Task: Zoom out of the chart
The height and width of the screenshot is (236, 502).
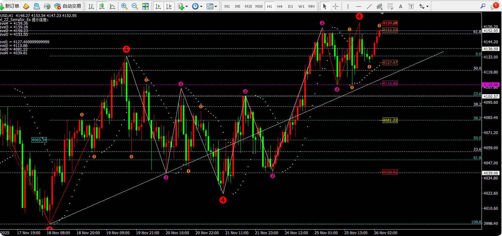Action: pos(135,6)
